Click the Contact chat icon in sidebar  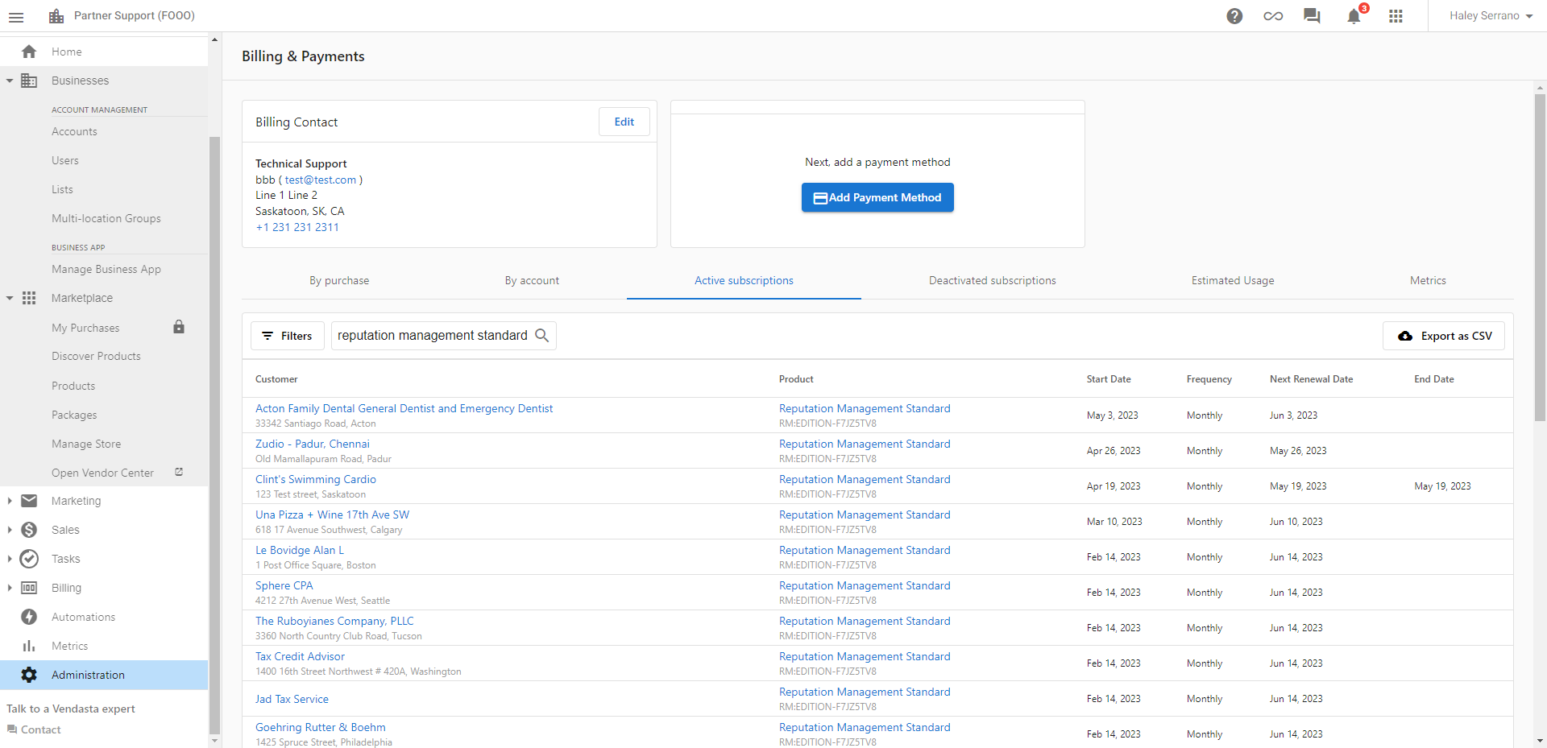click(x=12, y=729)
